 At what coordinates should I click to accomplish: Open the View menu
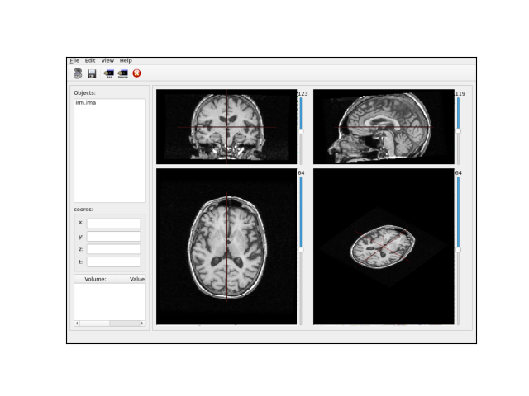coord(107,60)
